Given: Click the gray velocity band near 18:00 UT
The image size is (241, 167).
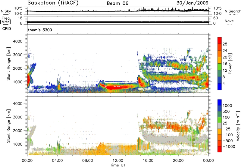Looking at the screenshot, I should (x=163, y=139).
